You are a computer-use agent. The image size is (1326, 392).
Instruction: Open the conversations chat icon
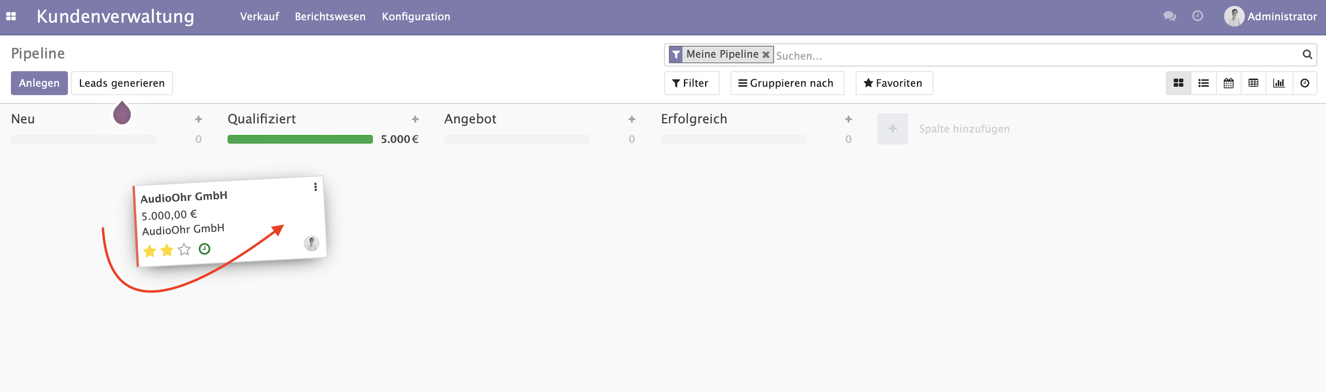[1170, 16]
